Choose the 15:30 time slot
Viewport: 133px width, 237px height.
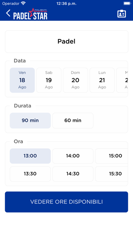point(112,174)
